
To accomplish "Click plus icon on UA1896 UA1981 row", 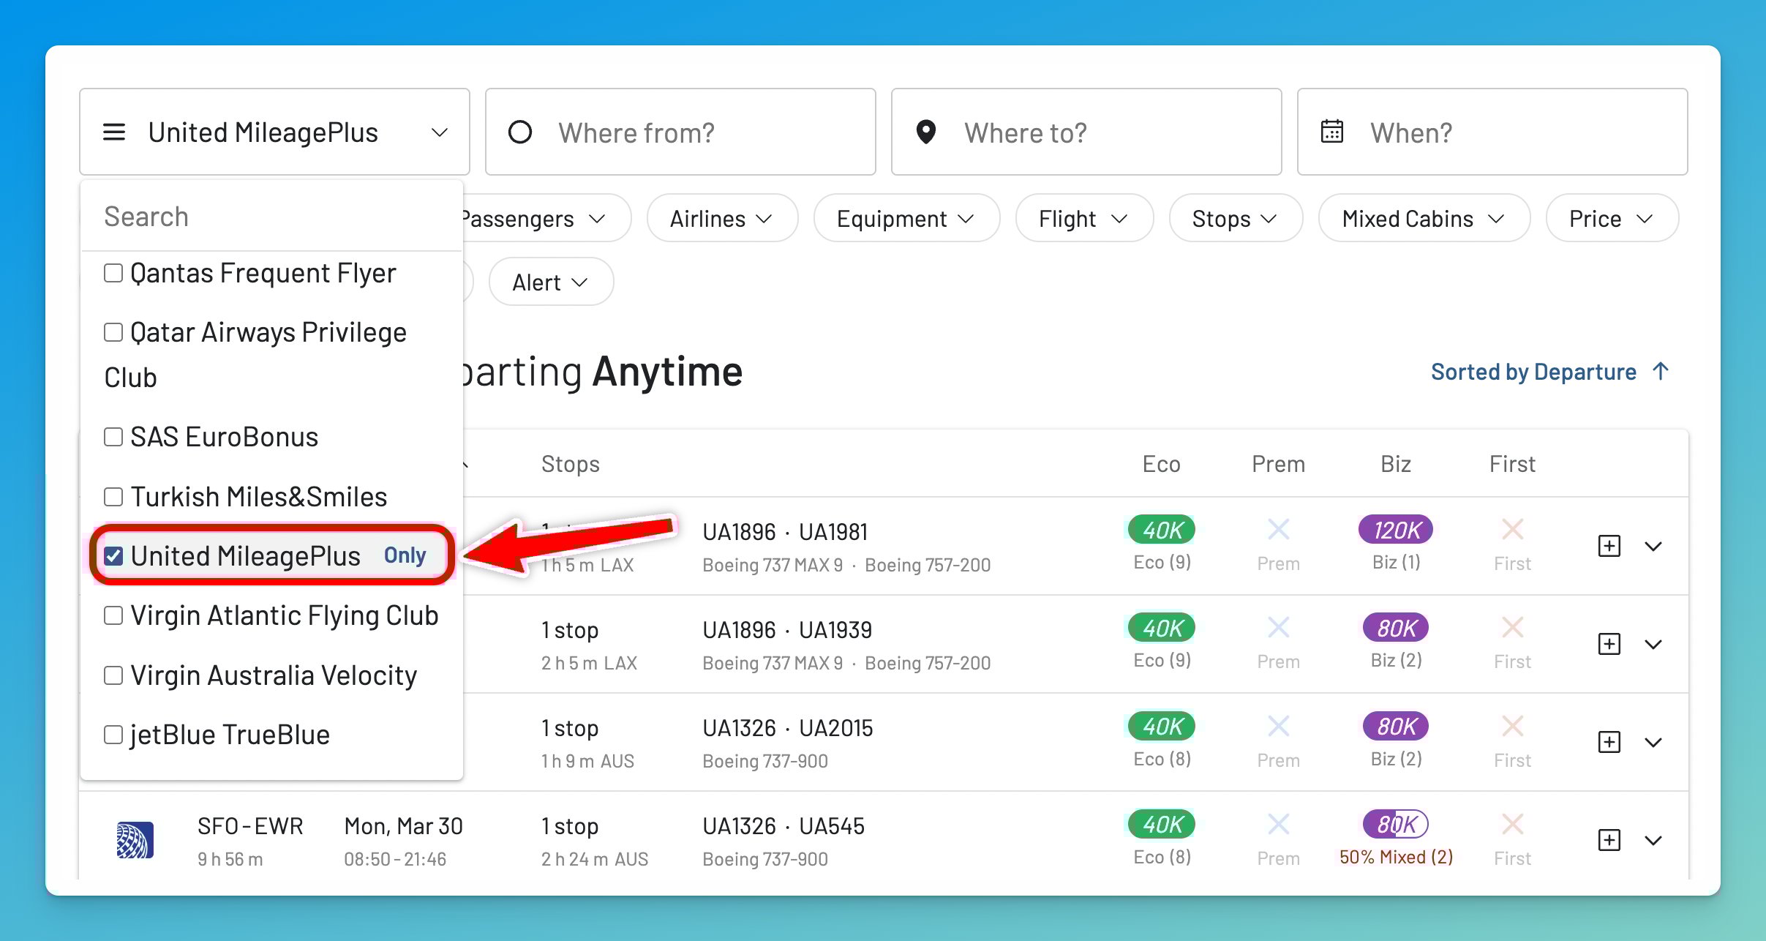I will click(1609, 546).
